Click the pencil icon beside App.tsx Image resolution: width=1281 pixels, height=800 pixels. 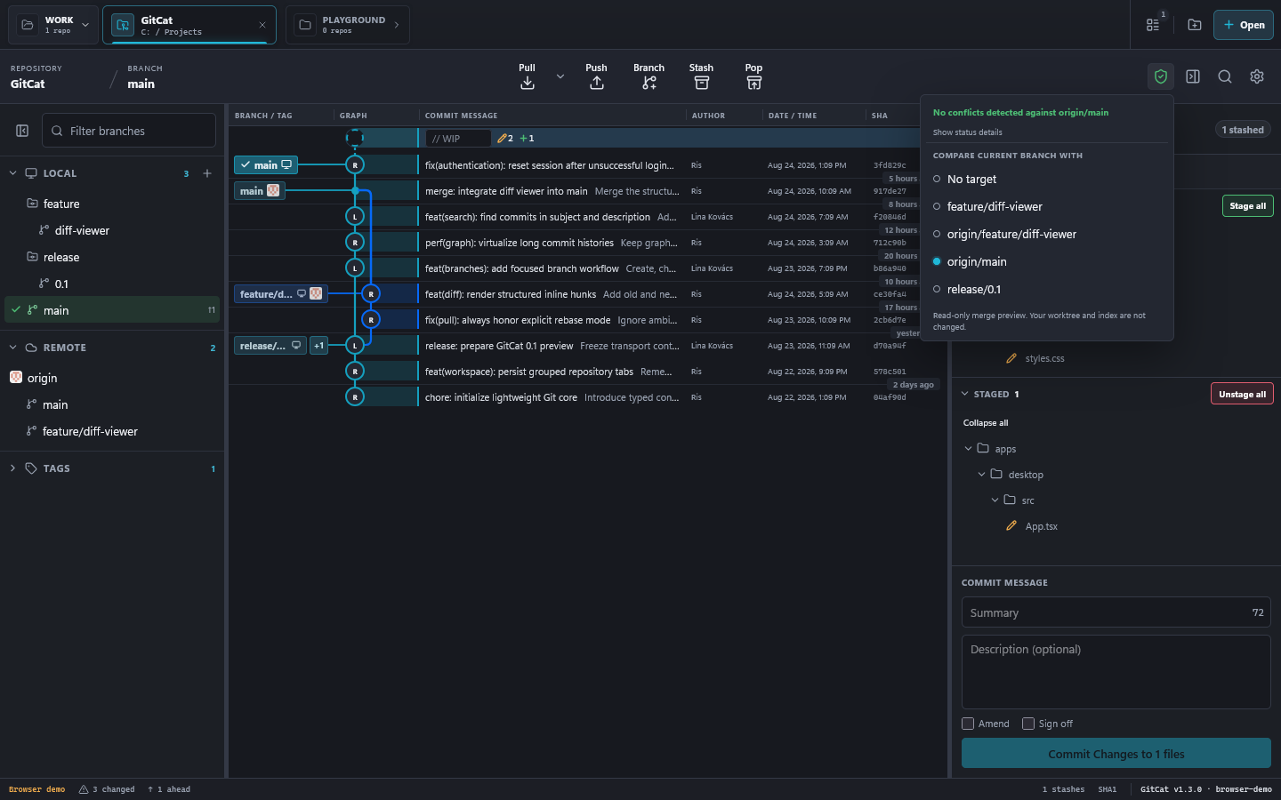1011,526
